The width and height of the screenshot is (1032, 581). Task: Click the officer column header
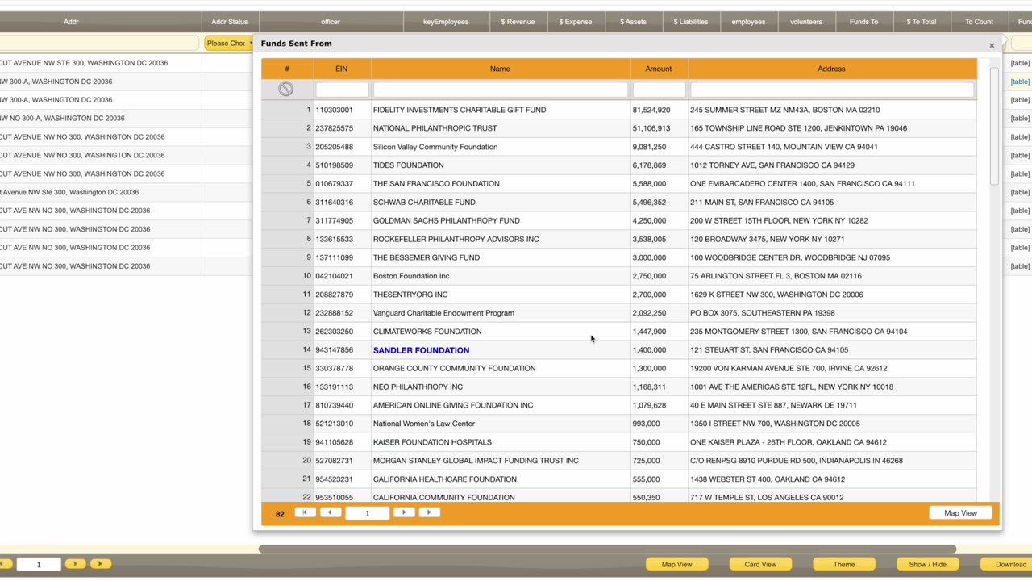[331, 22]
